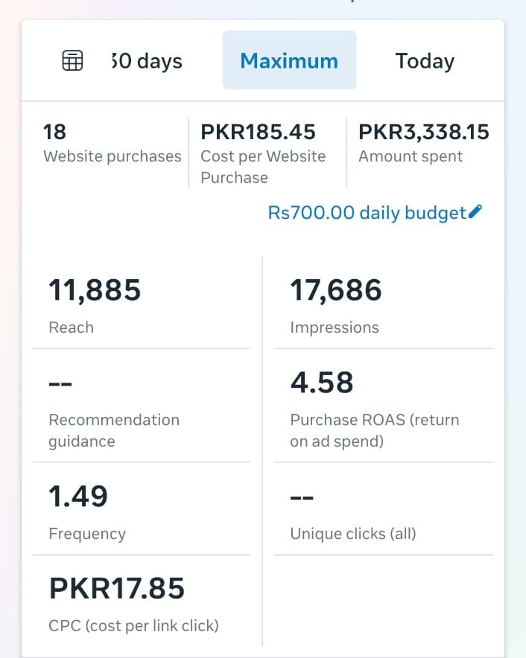Click the PKR3,338.15 Amount spent metric

pos(423,144)
